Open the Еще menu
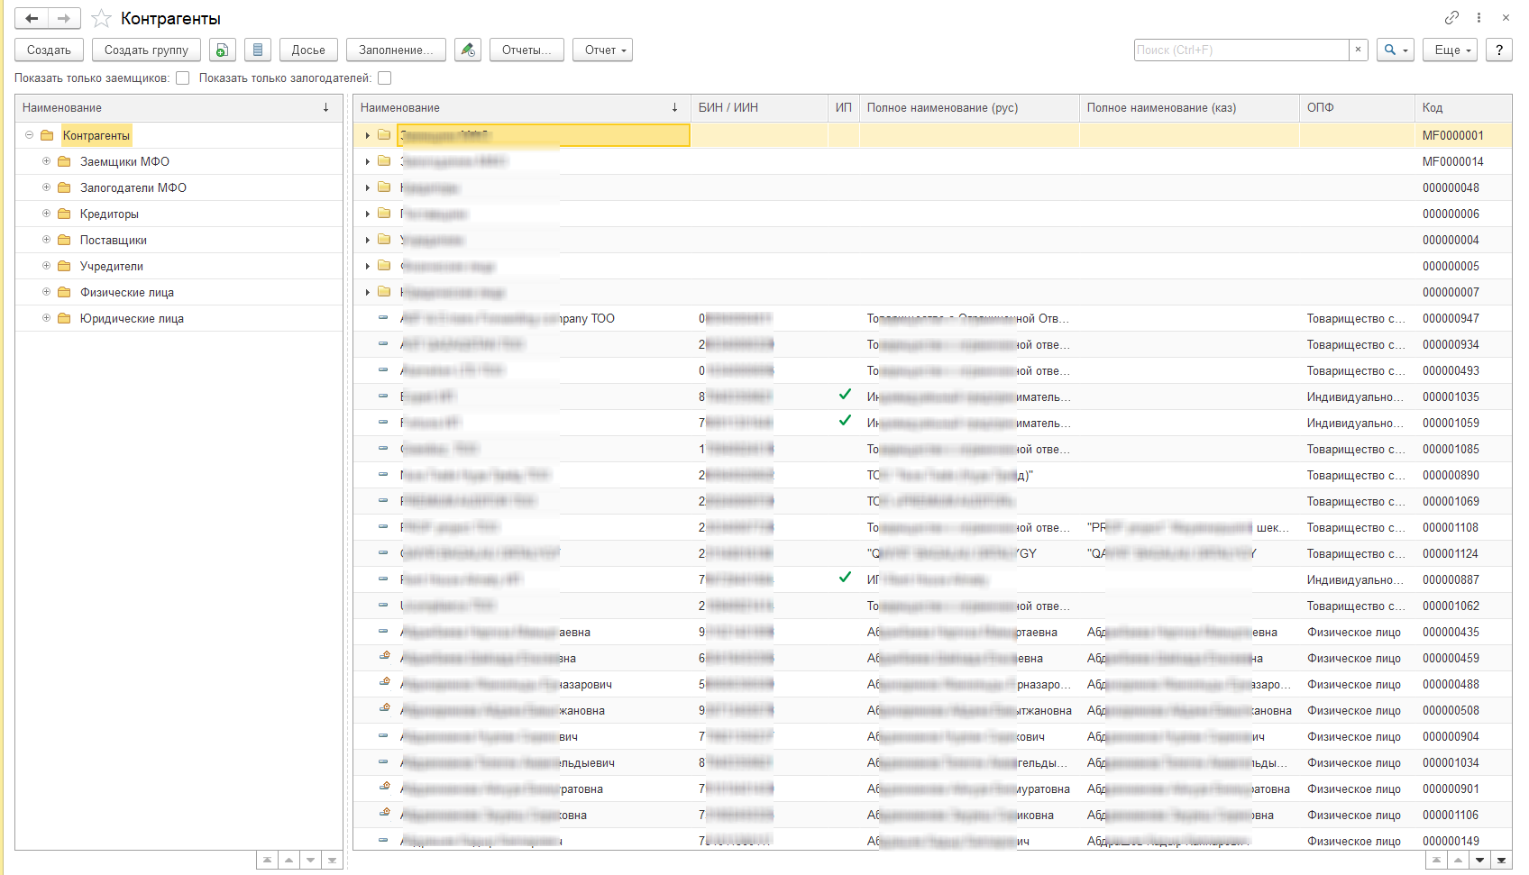Viewport: 1529px width, 875px height. click(x=1451, y=50)
